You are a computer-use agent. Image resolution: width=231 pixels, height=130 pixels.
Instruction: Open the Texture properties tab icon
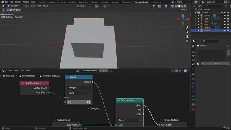point(193,110)
